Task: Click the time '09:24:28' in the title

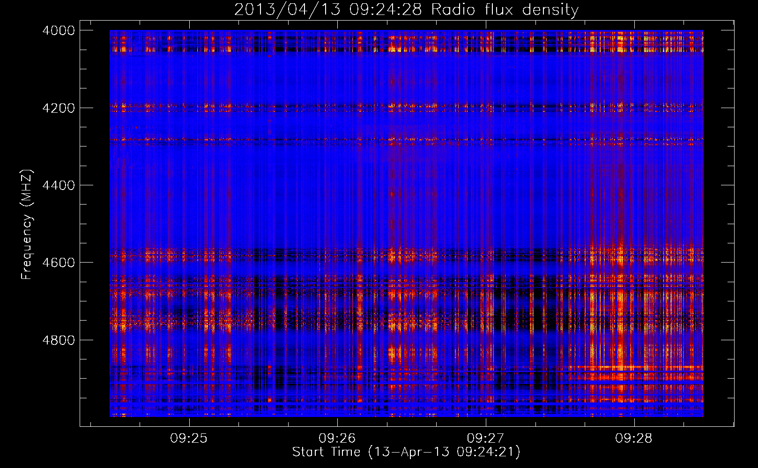Action: (x=386, y=9)
